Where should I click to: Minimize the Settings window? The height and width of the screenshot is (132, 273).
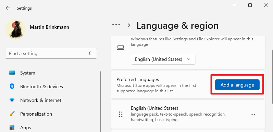(234, 5)
